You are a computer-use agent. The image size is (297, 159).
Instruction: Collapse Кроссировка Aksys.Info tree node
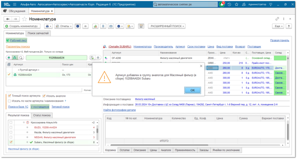click(x=24, y=123)
